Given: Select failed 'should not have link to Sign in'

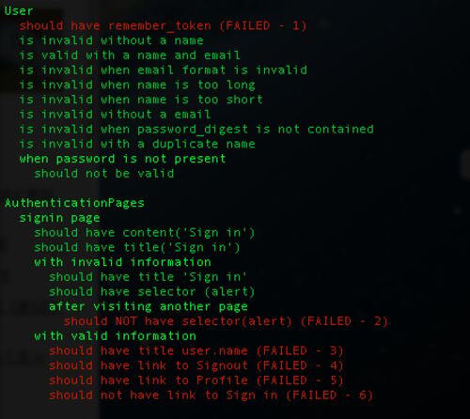Looking at the screenshot, I should tap(211, 396).
